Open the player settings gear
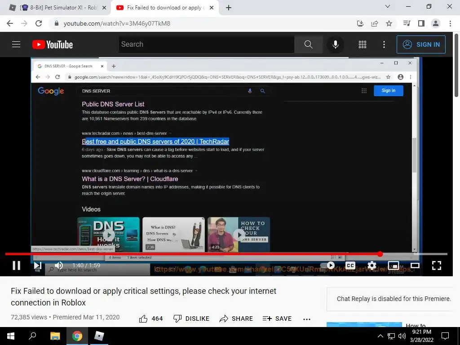Image resolution: width=460 pixels, height=345 pixels. 372,265
